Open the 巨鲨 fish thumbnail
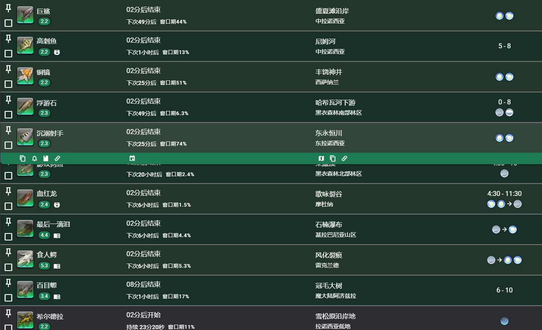 25,15
